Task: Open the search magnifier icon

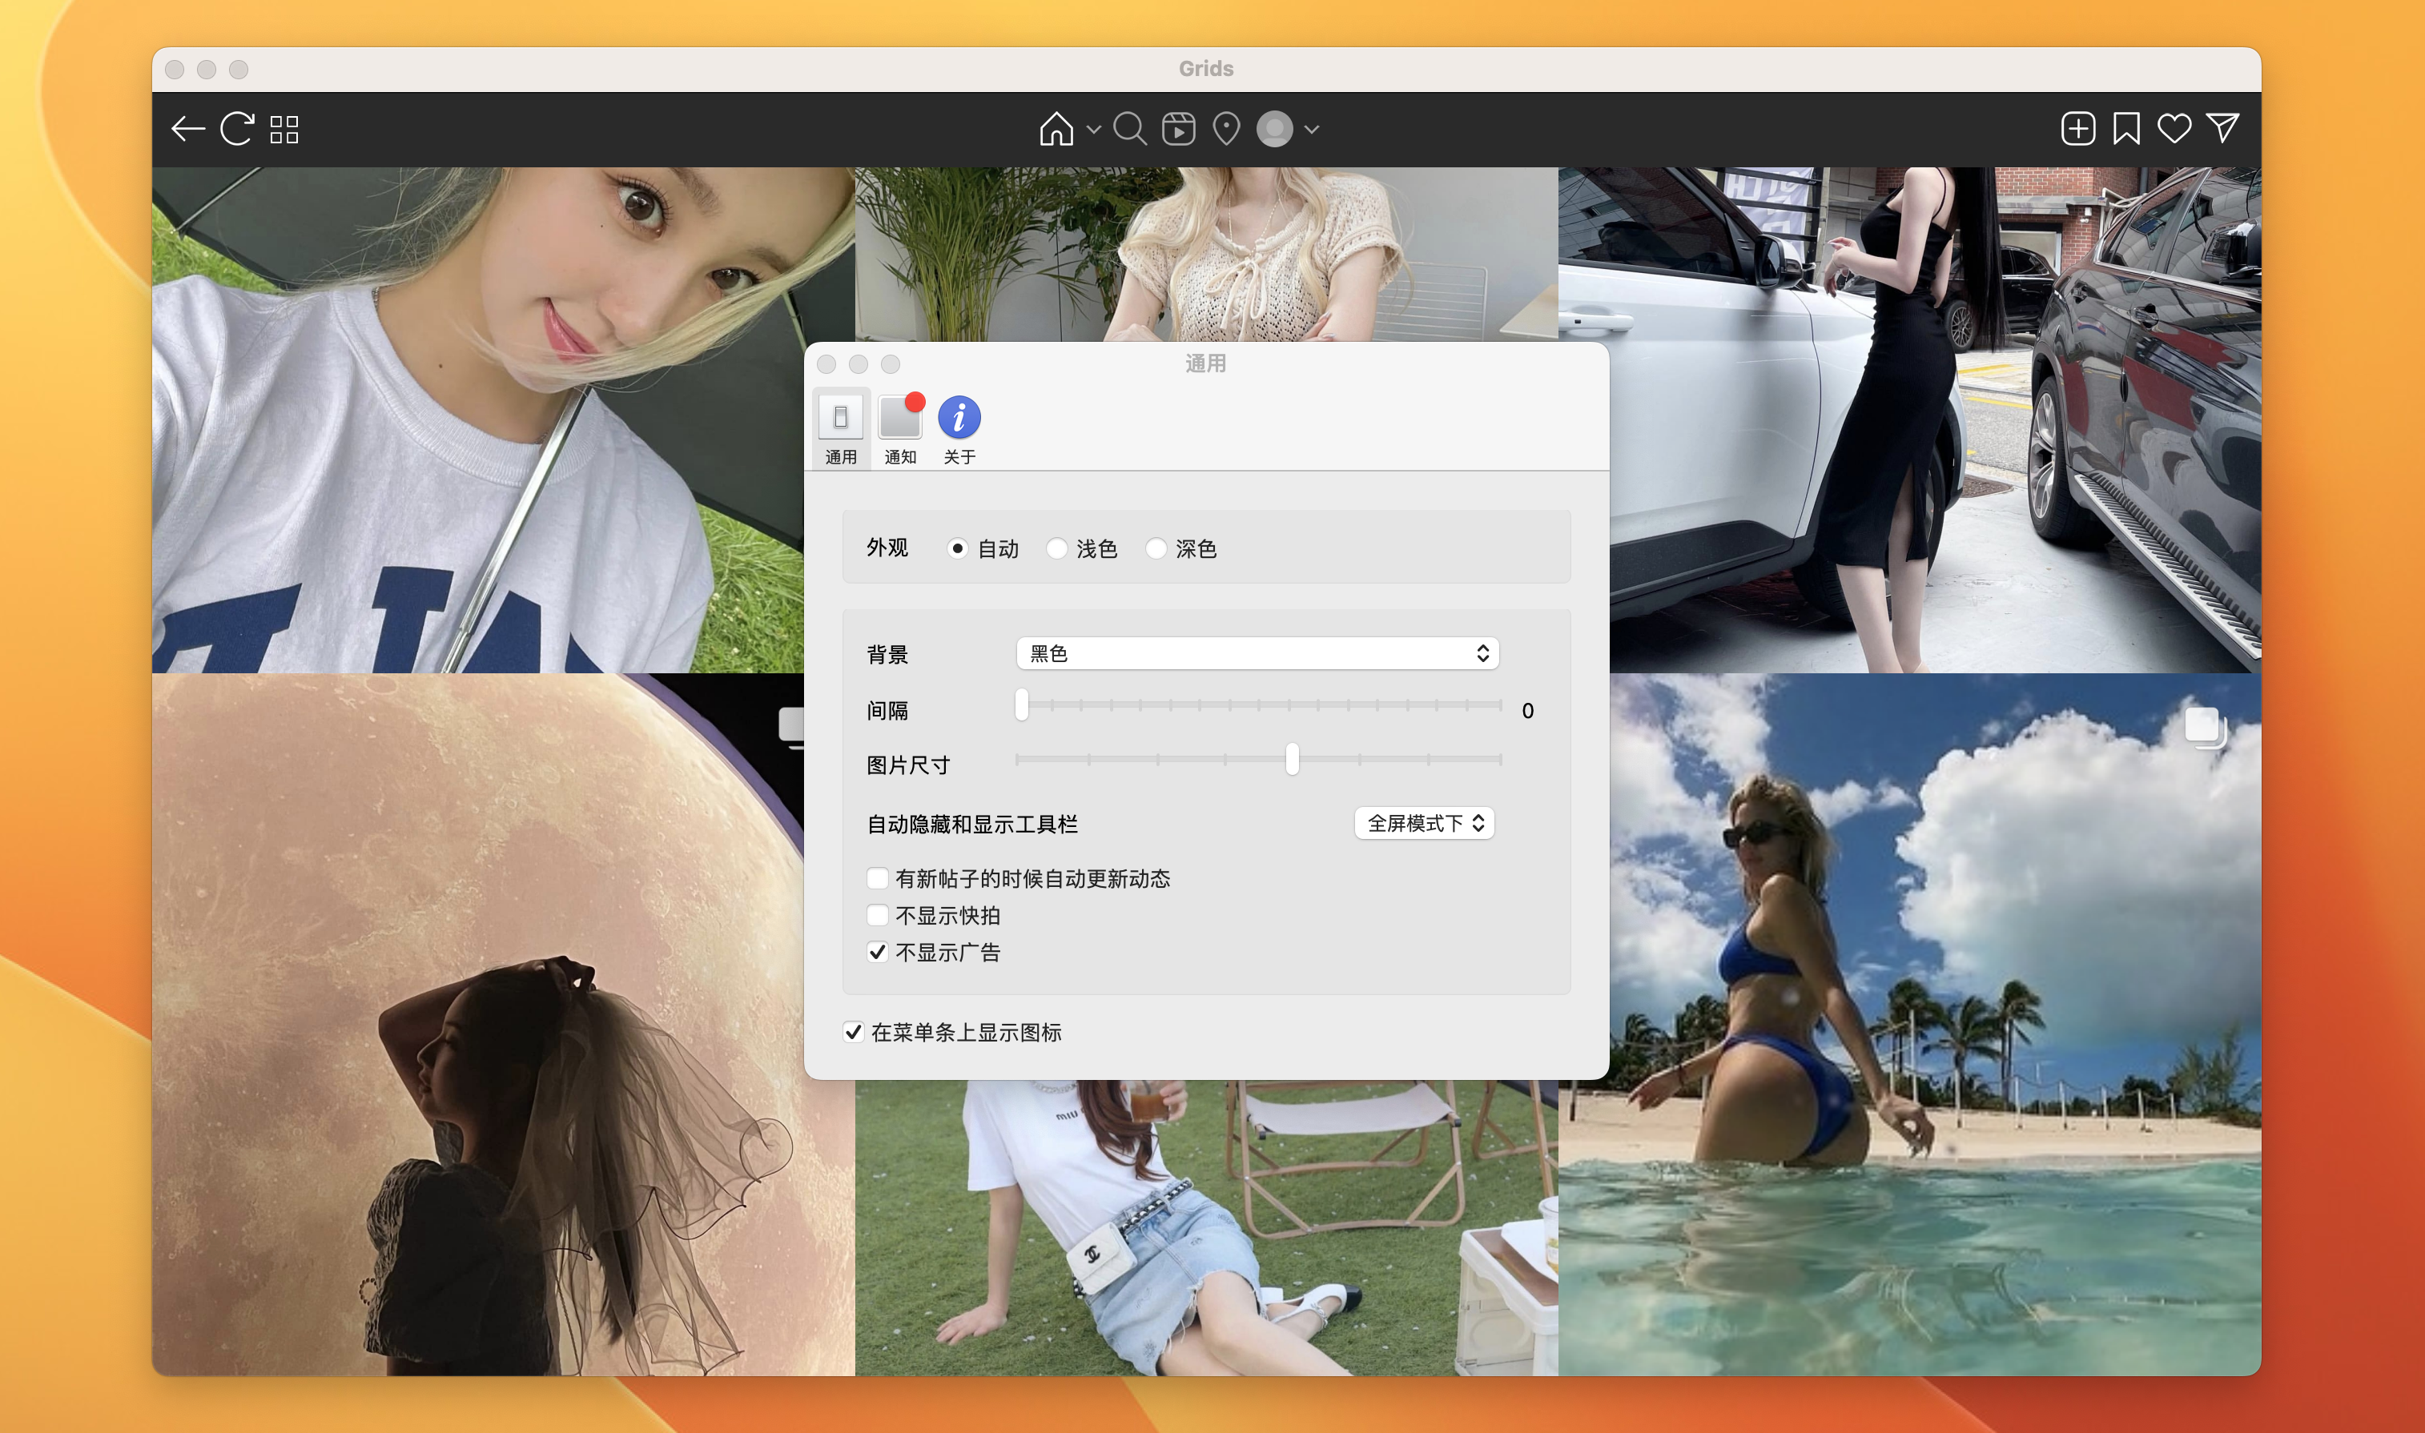Action: 1129,128
